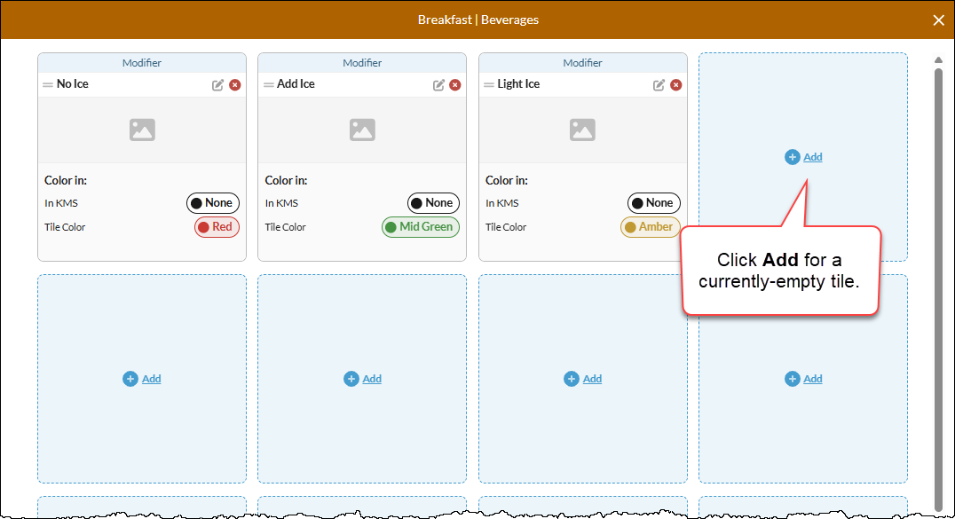Click Add Ice image placeholder

[362, 130]
